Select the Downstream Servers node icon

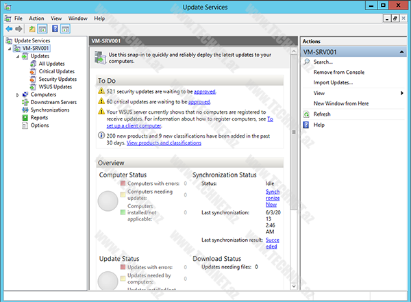[25, 102]
